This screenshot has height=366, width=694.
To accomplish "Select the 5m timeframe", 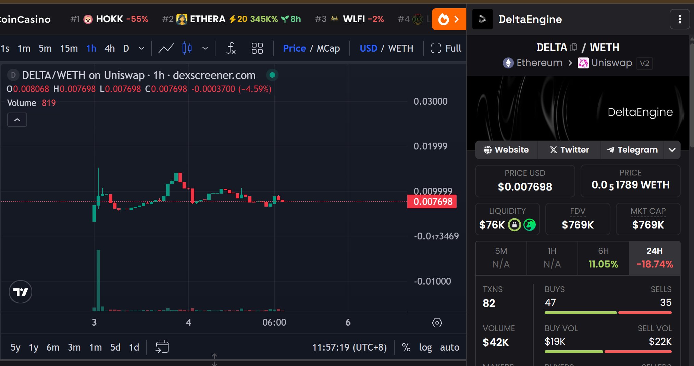I will pyautogui.click(x=45, y=48).
